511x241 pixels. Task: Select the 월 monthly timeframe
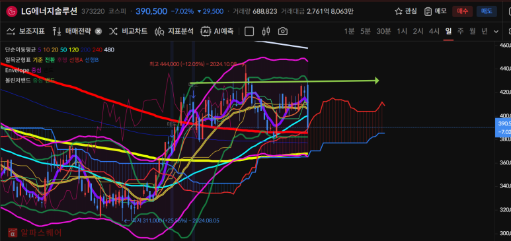click(x=472, y=31)
